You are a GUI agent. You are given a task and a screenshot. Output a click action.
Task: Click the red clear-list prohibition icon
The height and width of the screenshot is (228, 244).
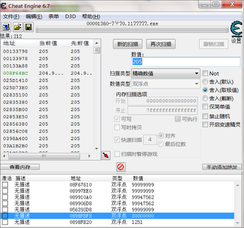click(x=121, y=167)
